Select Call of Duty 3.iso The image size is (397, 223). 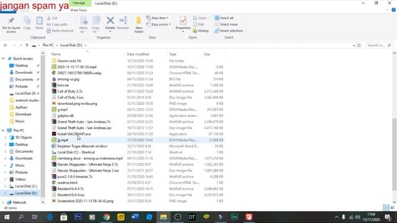[70, 97]
